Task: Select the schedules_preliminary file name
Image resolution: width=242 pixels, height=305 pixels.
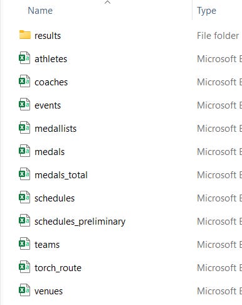Action: [80, 222]
